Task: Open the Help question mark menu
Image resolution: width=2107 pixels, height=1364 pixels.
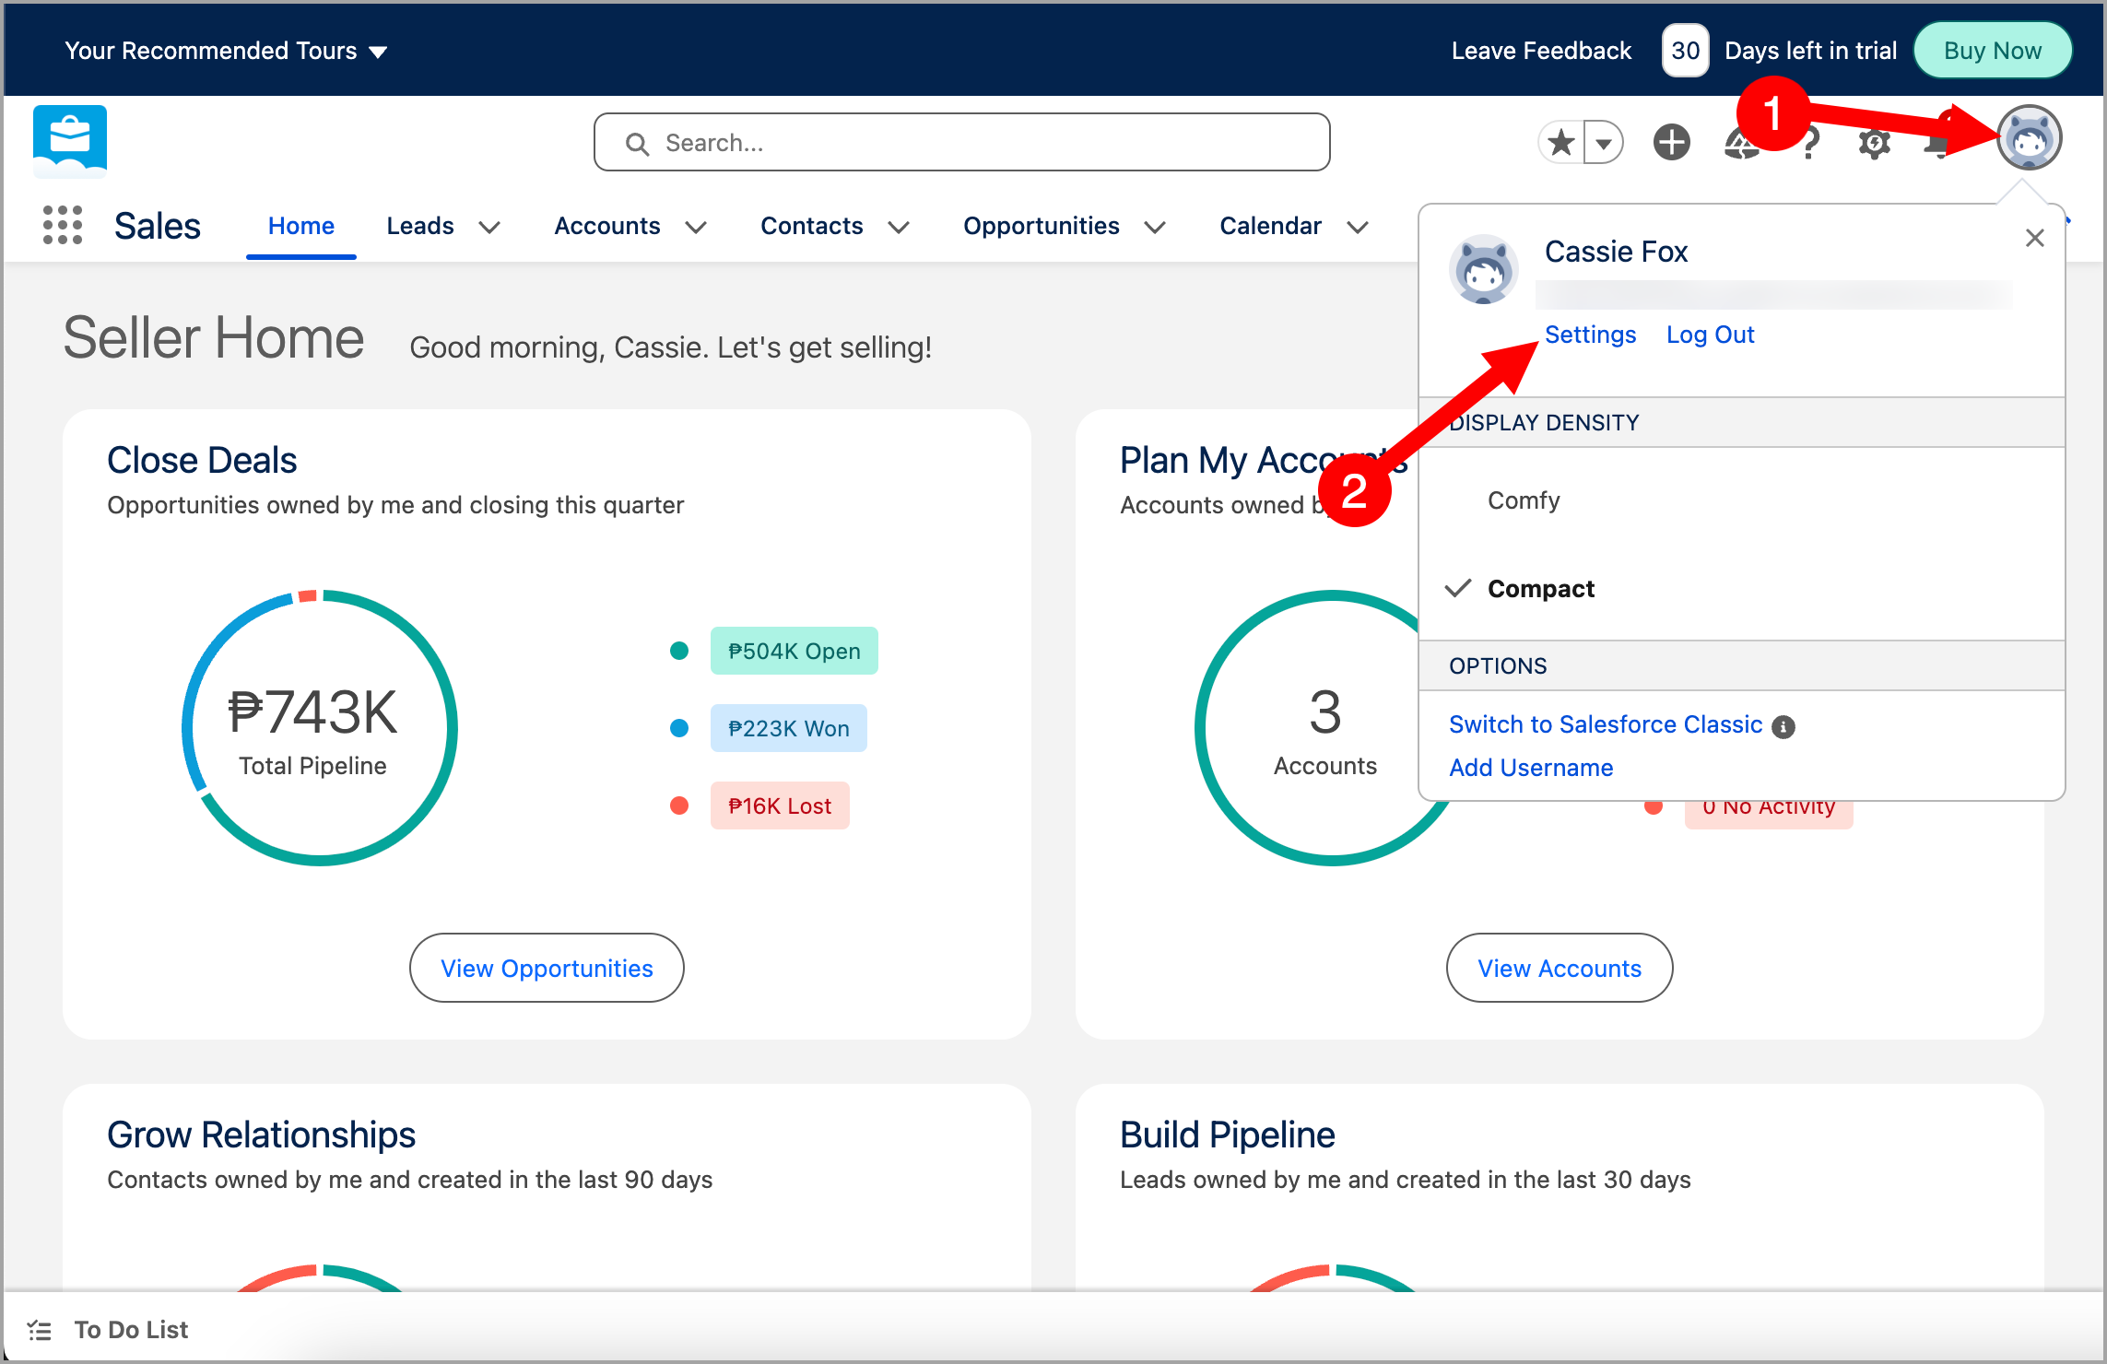Action: pyautogui.click(x=1809, y=144)
